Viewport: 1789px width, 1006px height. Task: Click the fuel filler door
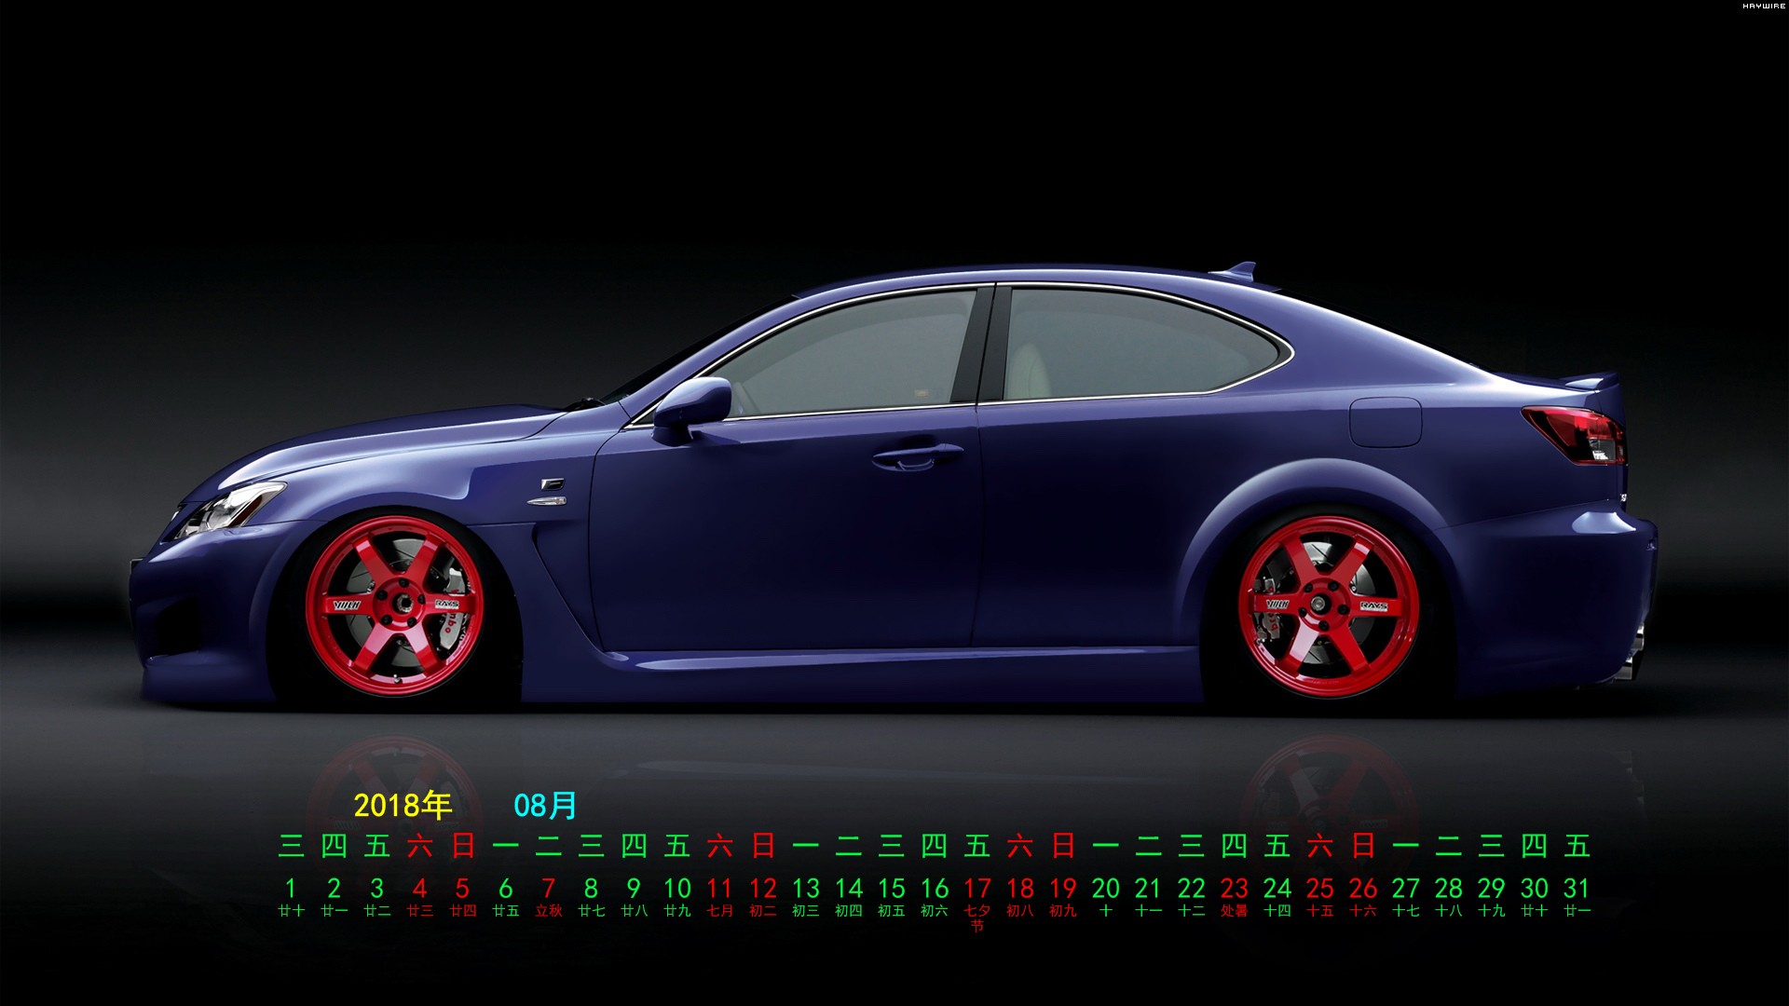pyautogui.click(x=1386, y=421)
